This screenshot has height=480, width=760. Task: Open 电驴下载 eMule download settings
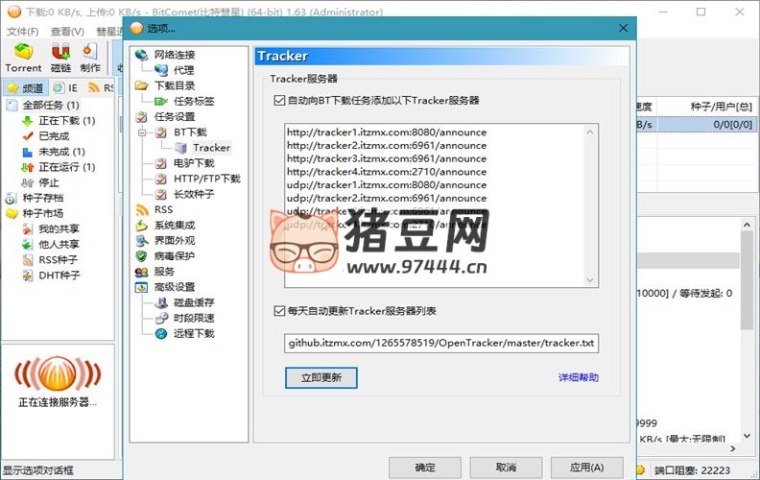193,163
